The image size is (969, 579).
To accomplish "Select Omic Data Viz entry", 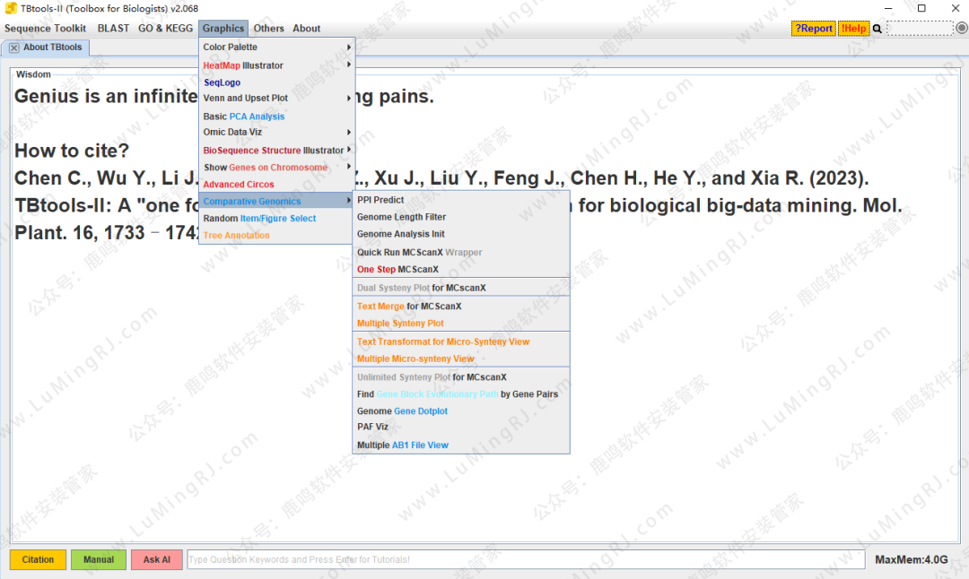I will pyautogui.click(x=276, y=132).
